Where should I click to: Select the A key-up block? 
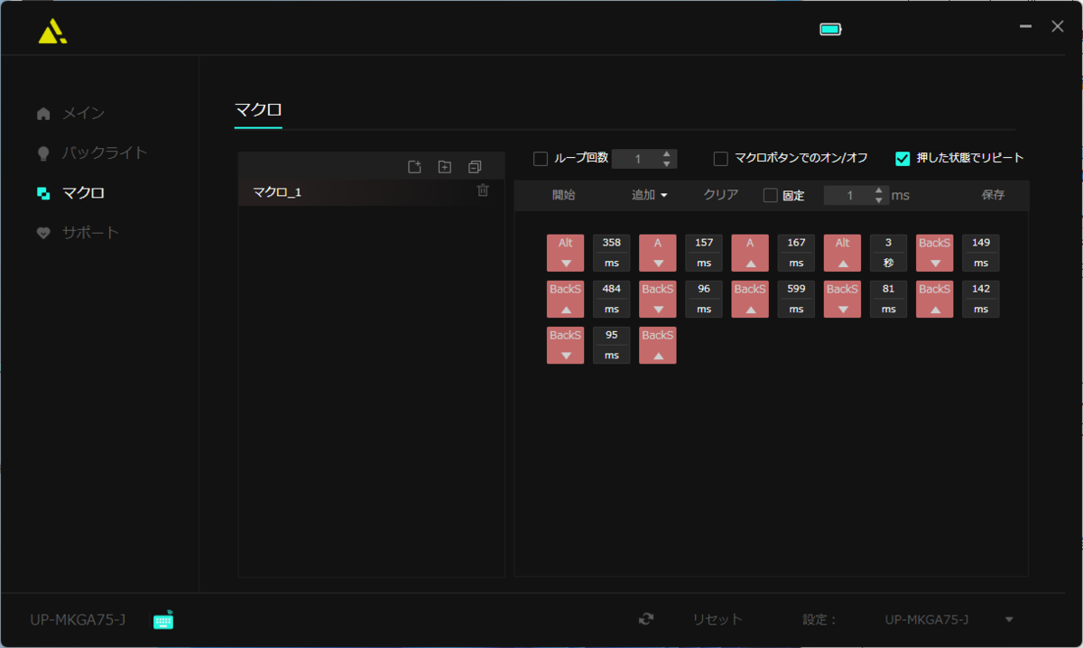tap(750, 254)
